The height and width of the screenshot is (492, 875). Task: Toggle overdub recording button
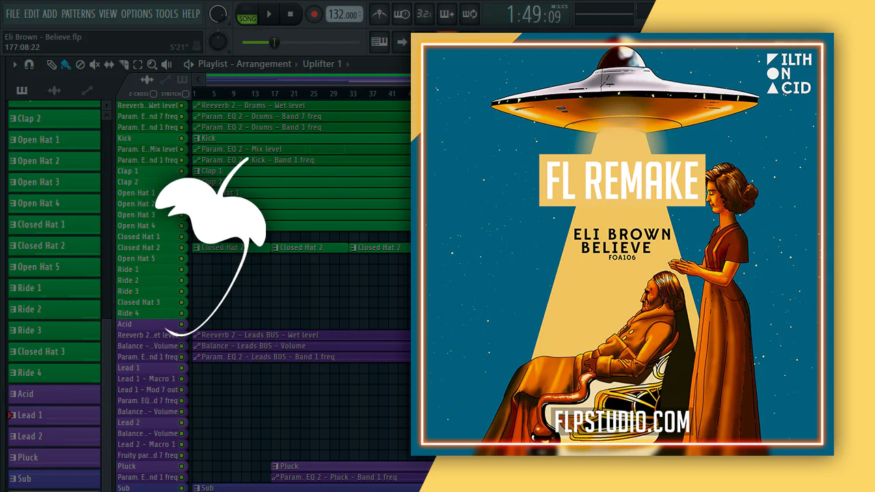pyautogui.click(x=447, y=14)
